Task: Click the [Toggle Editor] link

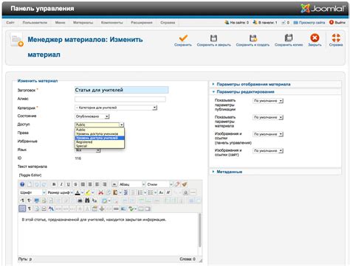Action: click(30, 175)
